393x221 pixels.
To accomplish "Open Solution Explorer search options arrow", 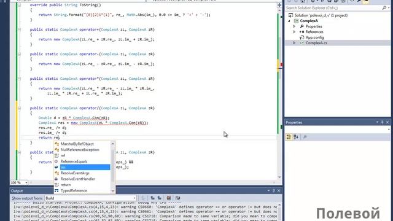I will pos(389,8).
